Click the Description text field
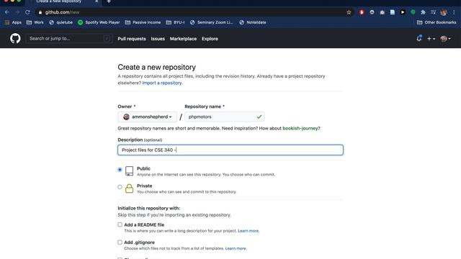Viewport: 461px width, 259px height. coord(230,150)
